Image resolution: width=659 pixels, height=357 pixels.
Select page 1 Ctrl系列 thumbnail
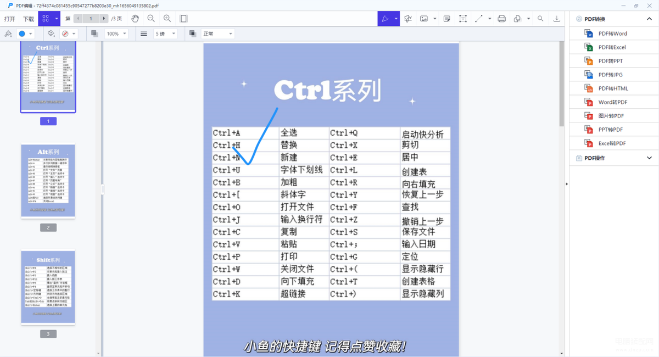pos(48,76)
